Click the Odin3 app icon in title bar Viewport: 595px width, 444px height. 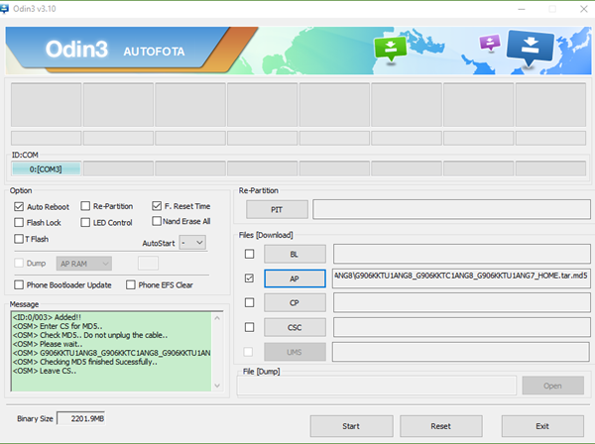(4, 9)
